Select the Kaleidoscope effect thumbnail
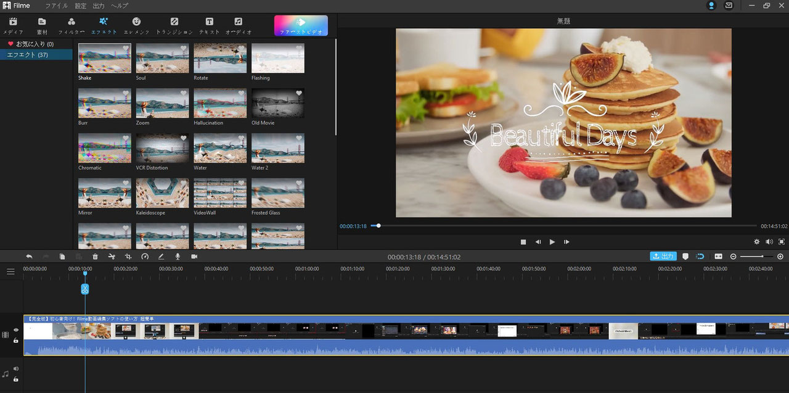 tap(162, 193)
